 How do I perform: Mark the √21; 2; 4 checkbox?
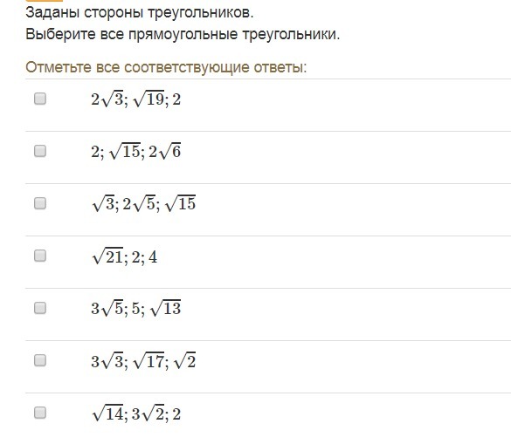pos(40,256)
